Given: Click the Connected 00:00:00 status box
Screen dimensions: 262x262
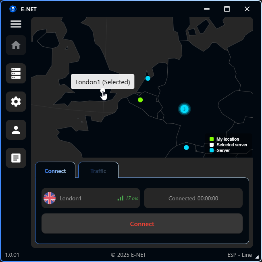Looking at the screenshot, I should point(193,198).
